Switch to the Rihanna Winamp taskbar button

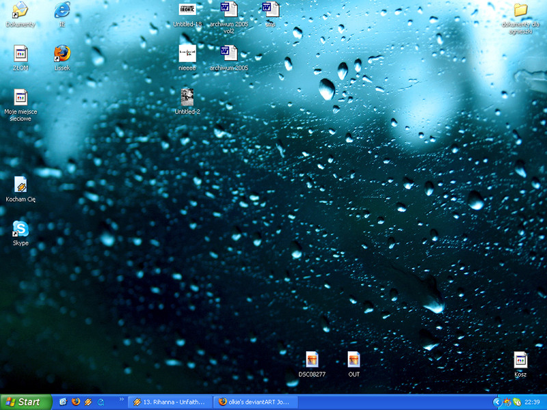(x=170, y=402)
